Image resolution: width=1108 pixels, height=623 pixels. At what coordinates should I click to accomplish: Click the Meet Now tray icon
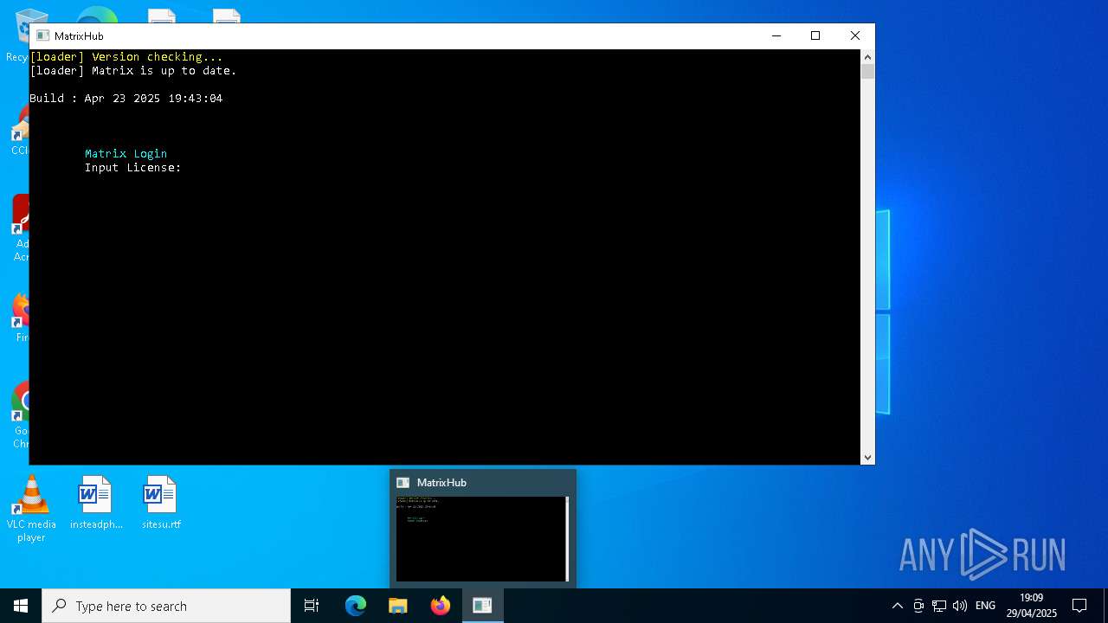[x=918, y=606]
